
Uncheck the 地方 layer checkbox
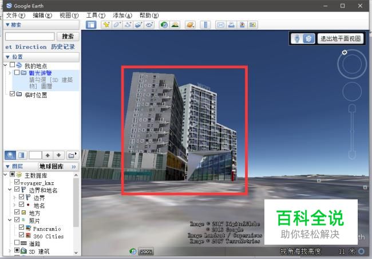17,211
